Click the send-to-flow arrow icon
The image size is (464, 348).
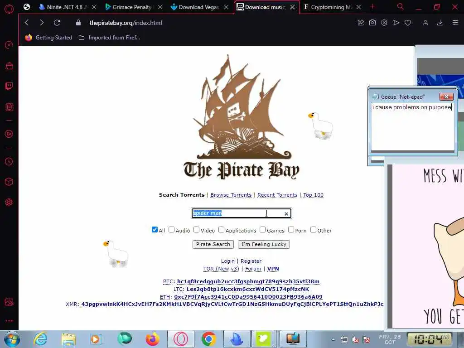point(396,23)
